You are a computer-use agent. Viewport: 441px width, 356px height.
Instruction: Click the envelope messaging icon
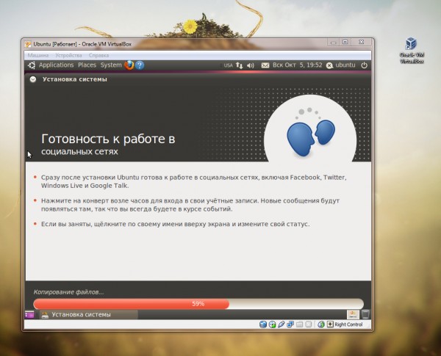click(265, 65)
